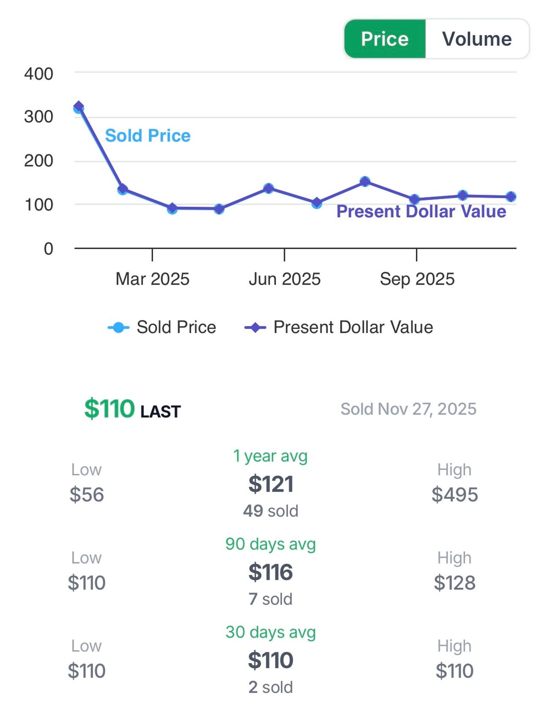
Task: Click the purple diamond legend marker
Action: (255, 327)
